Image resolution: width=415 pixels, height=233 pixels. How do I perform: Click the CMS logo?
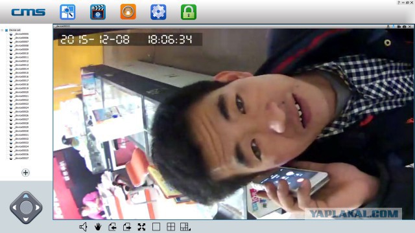pyautogui.click(x=29, y=12)
